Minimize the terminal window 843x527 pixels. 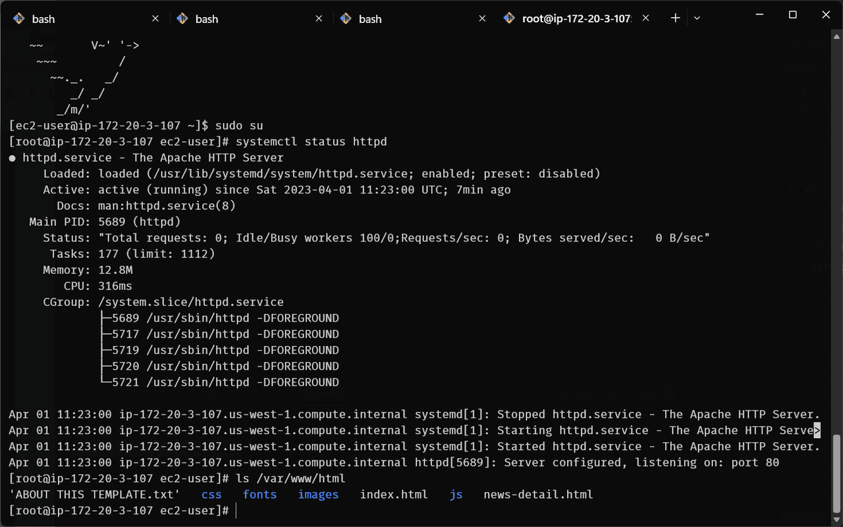pyautogui.click(x=759, y=14)
